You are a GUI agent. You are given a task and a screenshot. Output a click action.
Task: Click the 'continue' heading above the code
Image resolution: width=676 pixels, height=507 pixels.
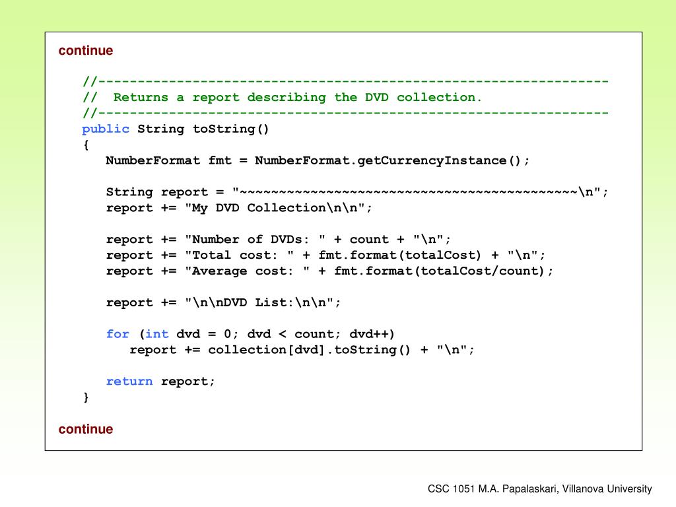click(x=86, y=51)
